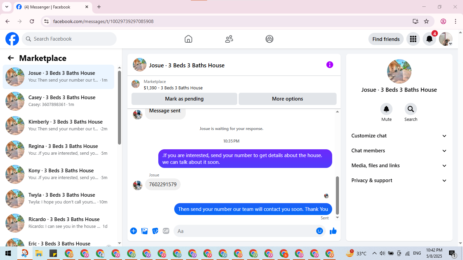The width and height of the screenshot is (463, 260).
Task: Expand the Customize chat section
Action: [399, 136]
